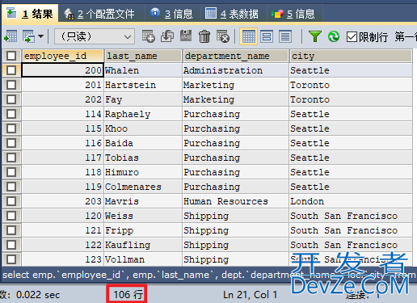
Task: Select the Kaufling last name cell
Action: tap(143, 245)
